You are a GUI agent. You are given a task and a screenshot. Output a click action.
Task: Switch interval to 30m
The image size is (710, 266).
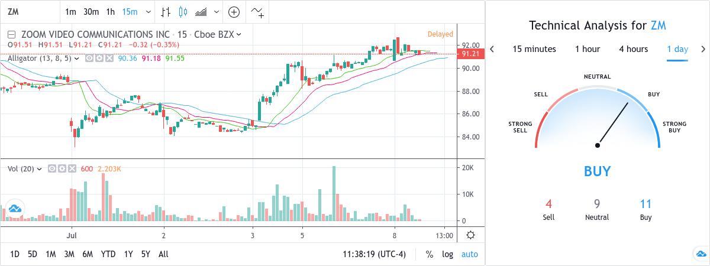[91, 12]
